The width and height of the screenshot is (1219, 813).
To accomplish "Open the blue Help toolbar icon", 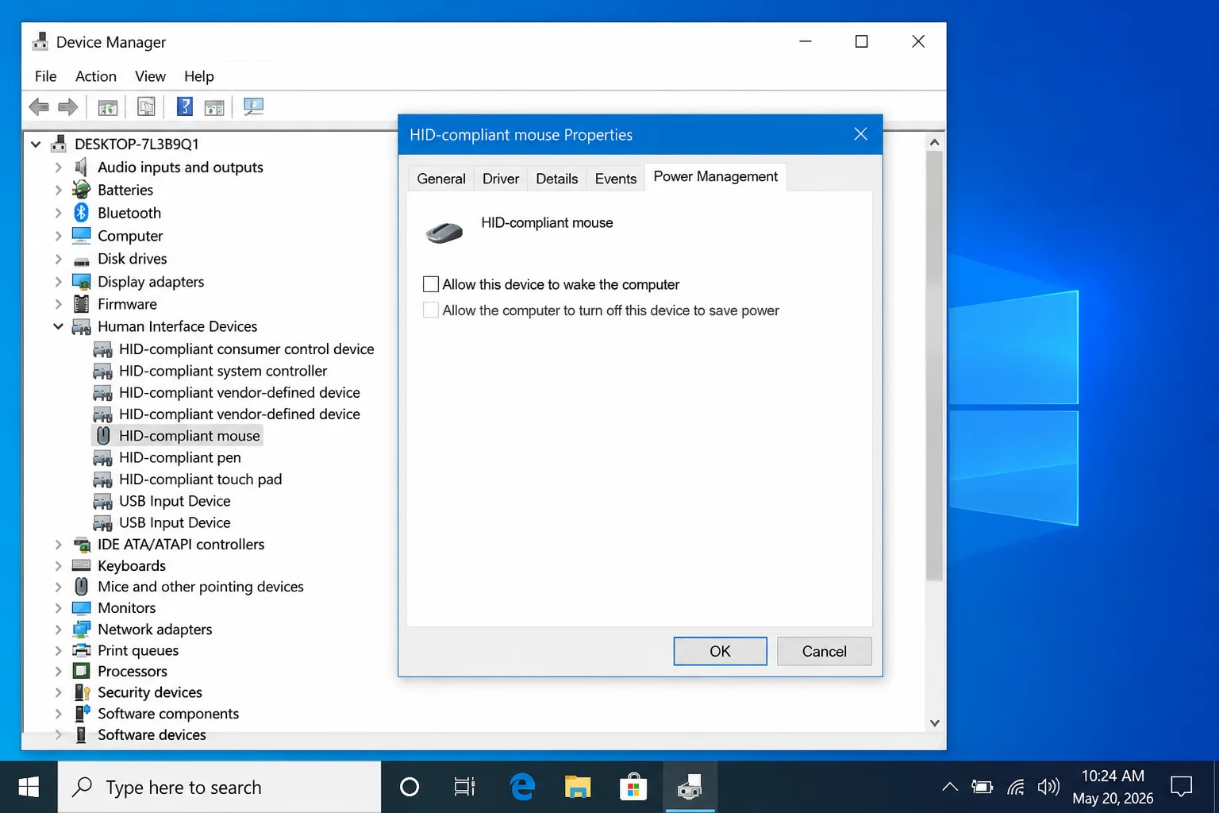I will click(184, 106).
